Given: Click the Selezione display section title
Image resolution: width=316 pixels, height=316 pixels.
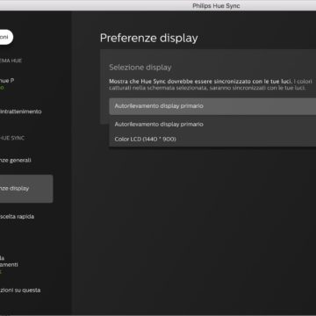Looking at the screenshot, I should [140, 68].
